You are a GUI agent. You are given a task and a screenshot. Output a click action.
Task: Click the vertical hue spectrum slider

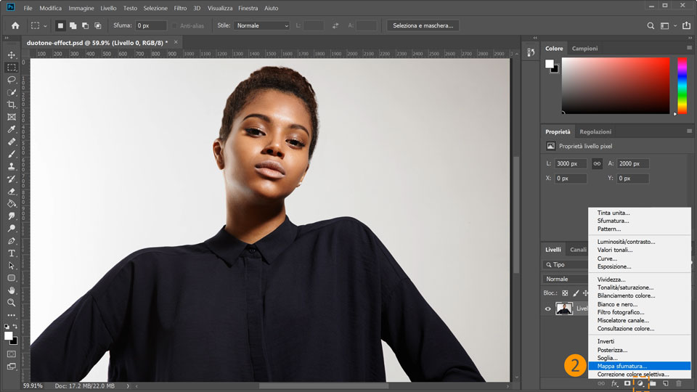pos(682,86)
